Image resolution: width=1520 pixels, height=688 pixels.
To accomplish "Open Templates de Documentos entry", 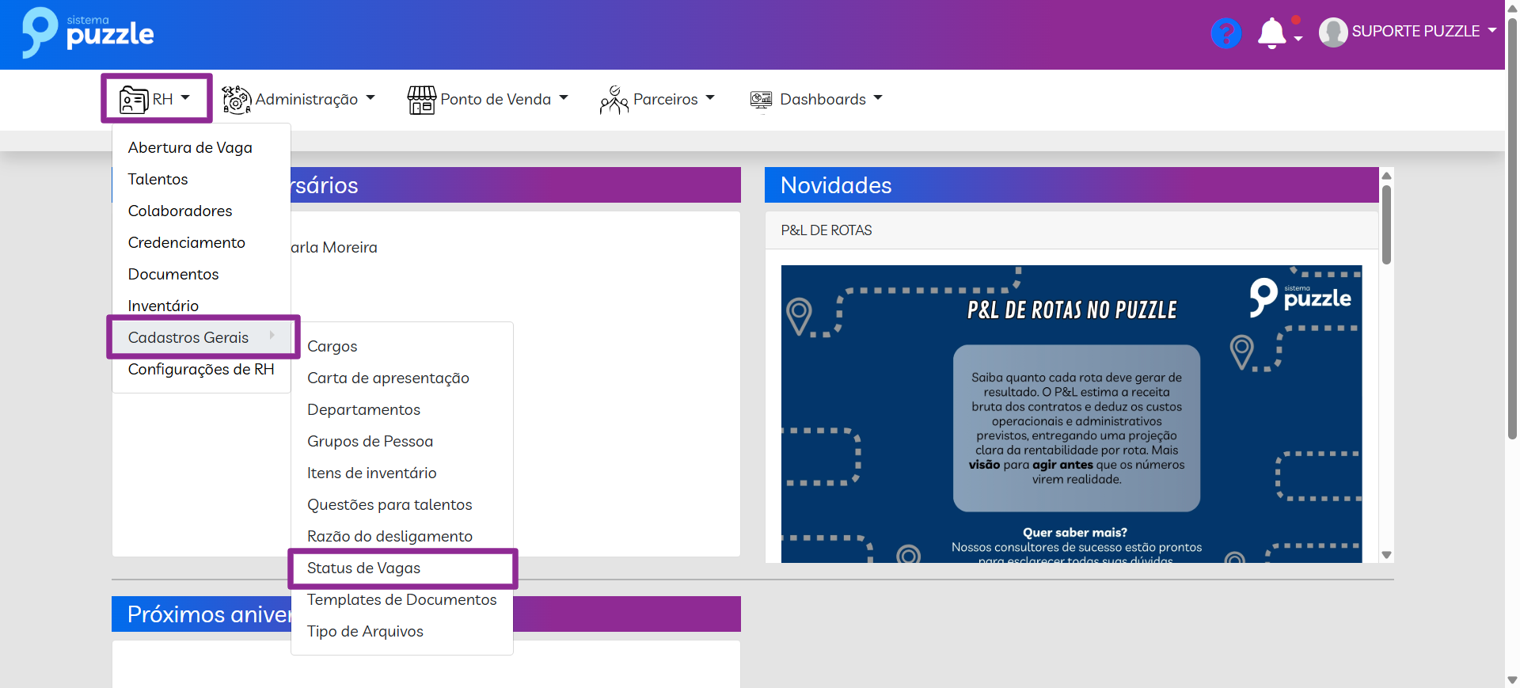I will point(401,600).
